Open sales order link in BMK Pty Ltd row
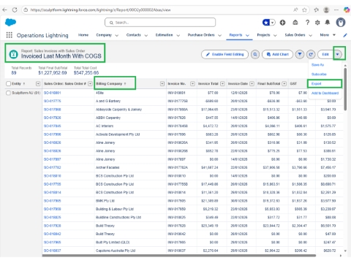 pos(53,201)
